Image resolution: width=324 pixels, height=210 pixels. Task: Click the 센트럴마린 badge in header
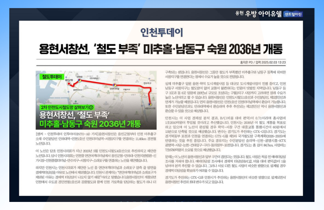click(293, 14)
